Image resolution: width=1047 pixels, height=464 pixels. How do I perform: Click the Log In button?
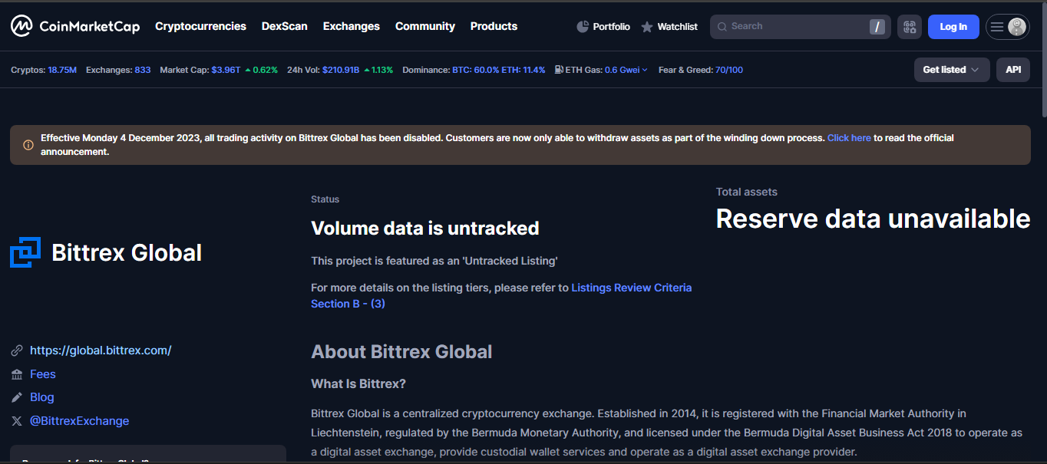tap(953, 27)
